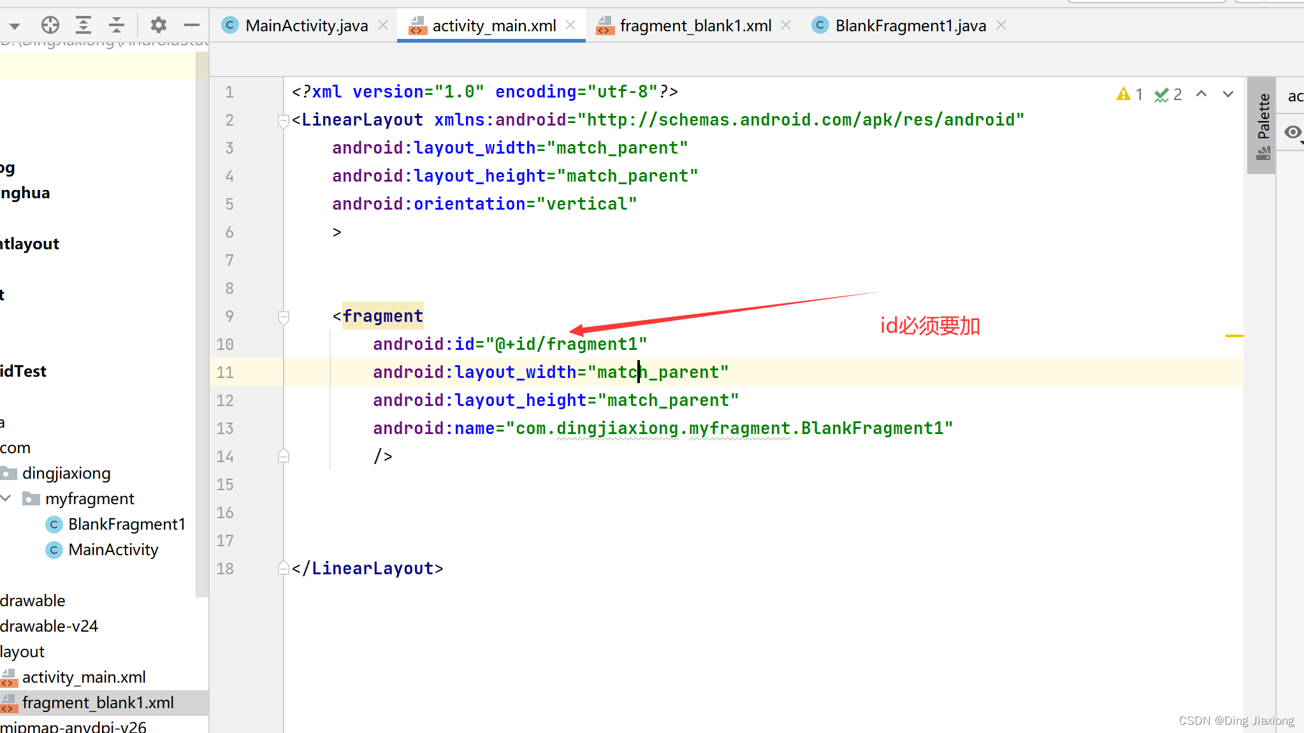Close the fragment_blank1.xml tab
1304x733 pixels.
coord(786,25)
